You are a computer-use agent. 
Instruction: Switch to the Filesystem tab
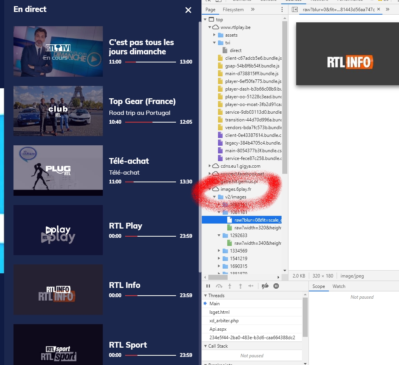233,10
